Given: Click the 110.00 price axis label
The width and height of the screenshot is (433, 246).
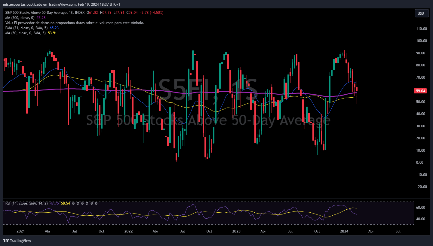Looking at the screenshot, I should 421,29.
